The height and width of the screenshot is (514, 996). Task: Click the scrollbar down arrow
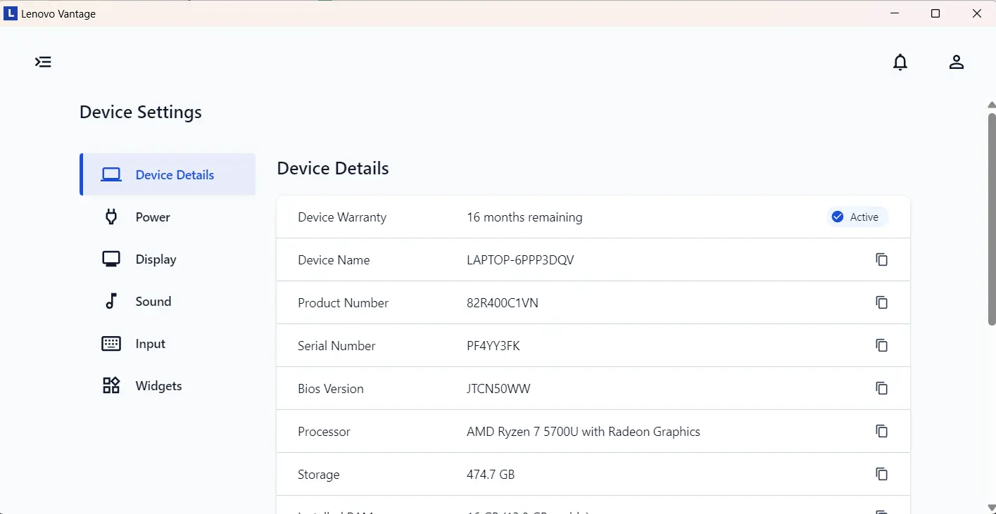[992, 508]
